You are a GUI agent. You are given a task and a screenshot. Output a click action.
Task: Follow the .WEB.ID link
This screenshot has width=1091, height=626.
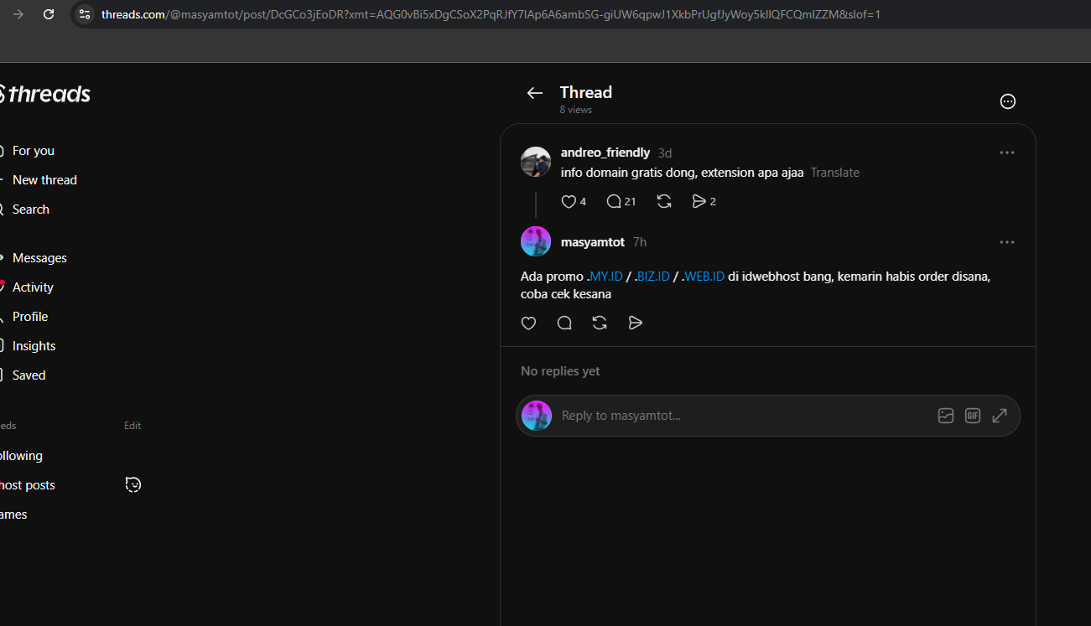click(703, 277)
